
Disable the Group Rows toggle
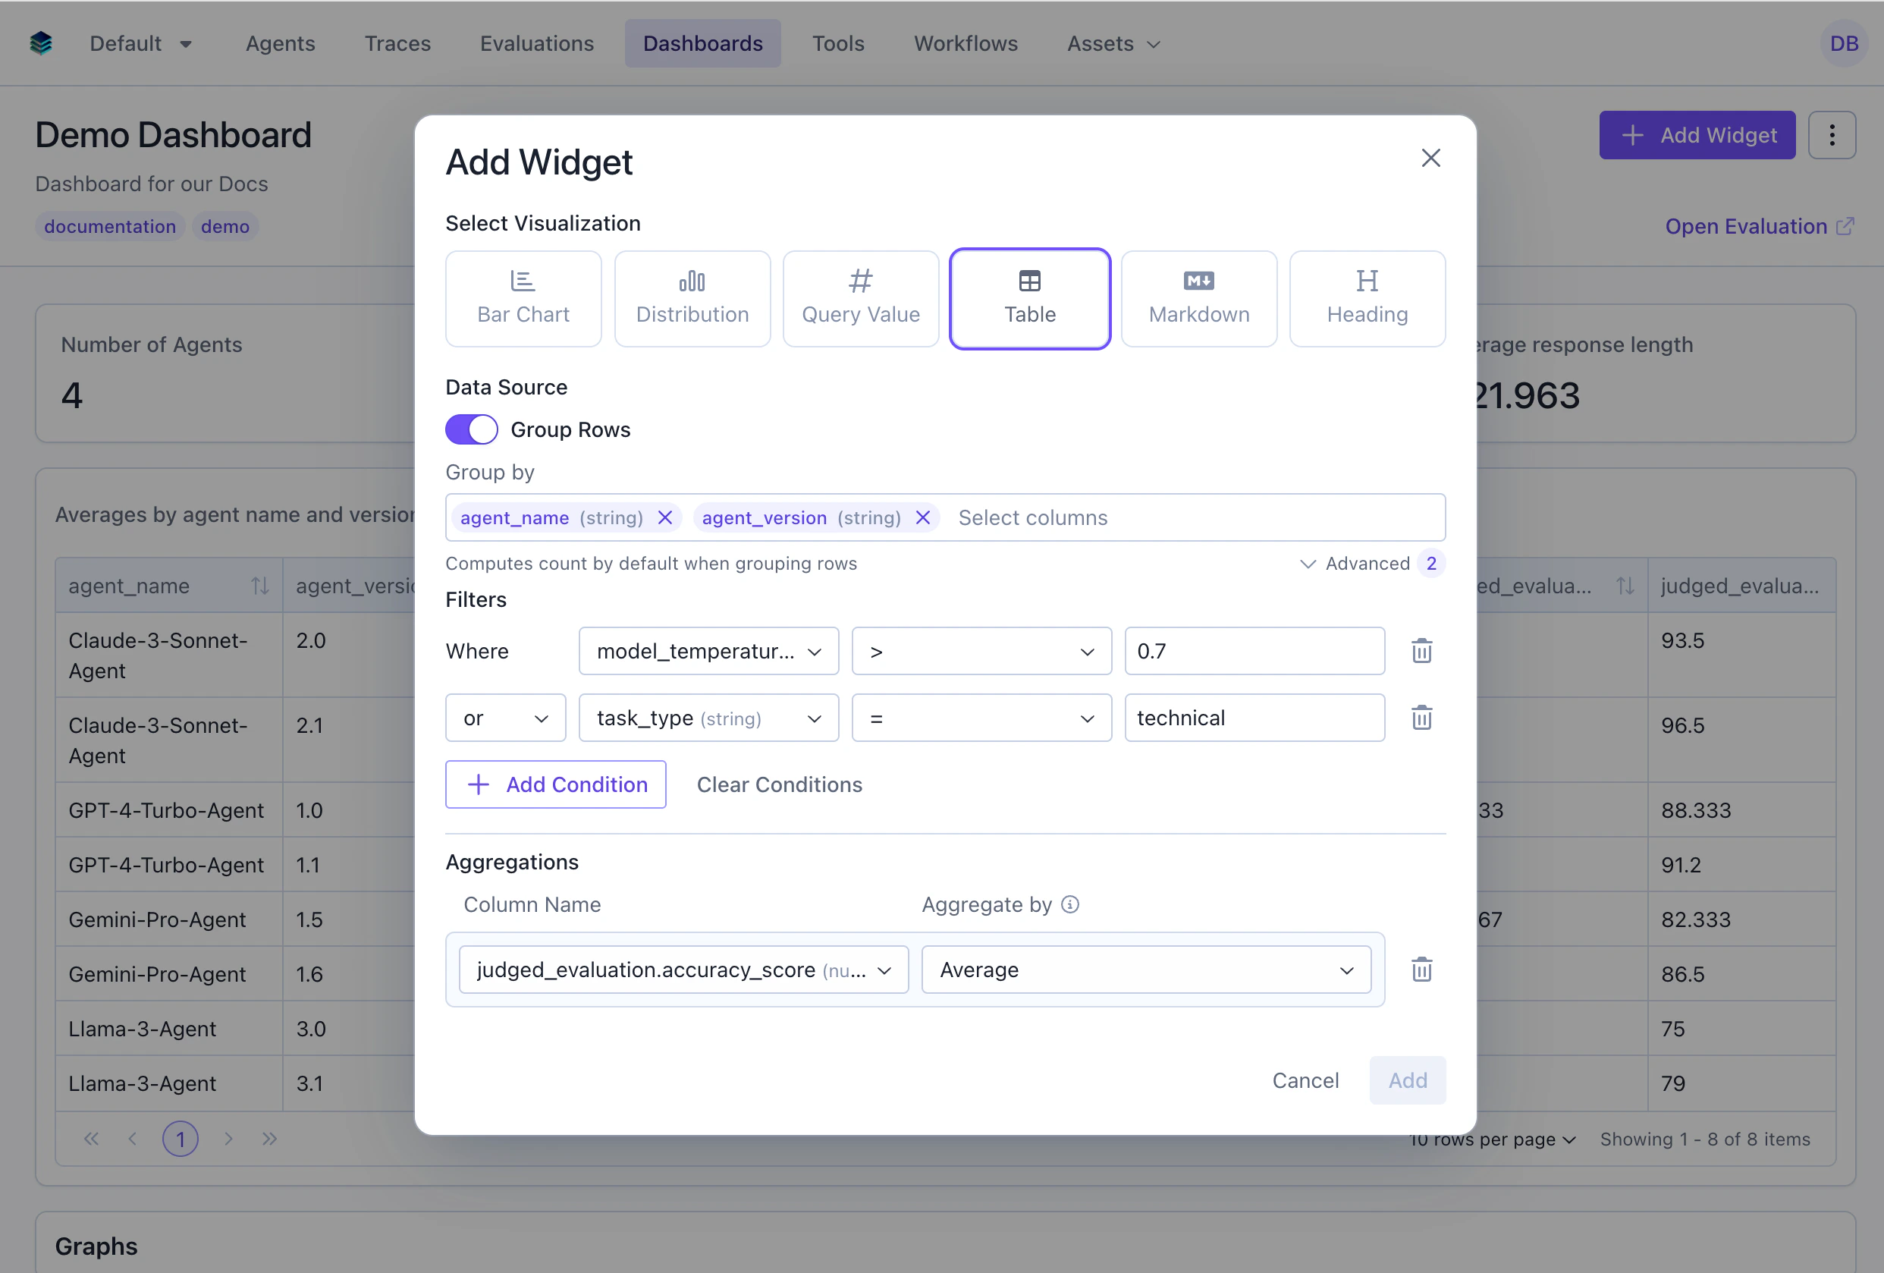point(471,429)
